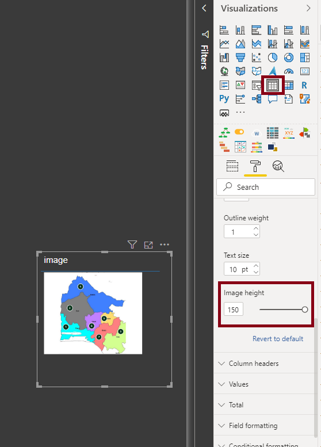Click the Image height slider handle

305,310
